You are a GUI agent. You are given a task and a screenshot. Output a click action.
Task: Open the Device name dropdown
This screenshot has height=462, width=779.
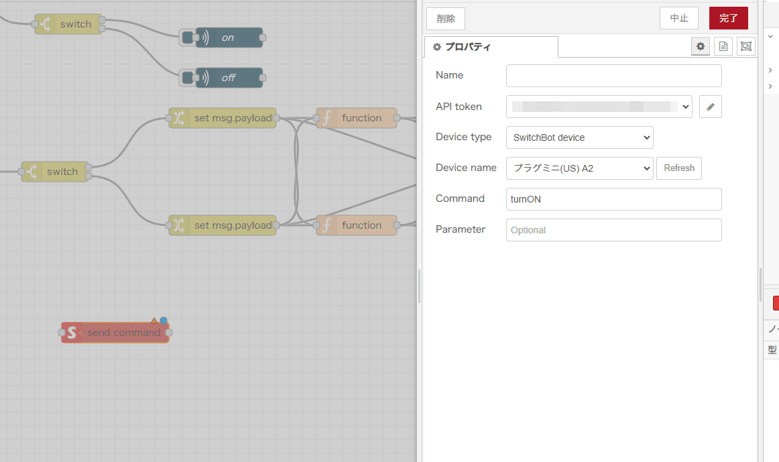(x=579, y=168)
